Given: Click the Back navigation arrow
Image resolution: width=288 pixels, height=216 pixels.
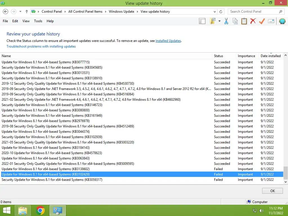Looking at the screenshot, I should click(x=6, y=12).
